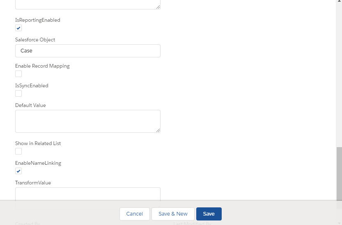342x225 pixels.
Task: Uncheck the IsReportingEnabled checkbox
Action: [18, 28]
